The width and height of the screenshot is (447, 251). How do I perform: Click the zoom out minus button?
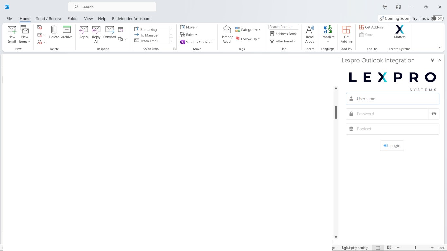click(x=398, y=248)
